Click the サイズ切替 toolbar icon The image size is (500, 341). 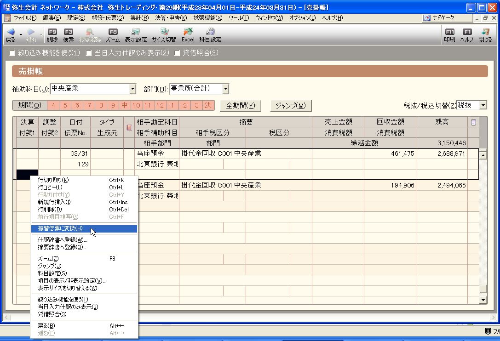164,35
